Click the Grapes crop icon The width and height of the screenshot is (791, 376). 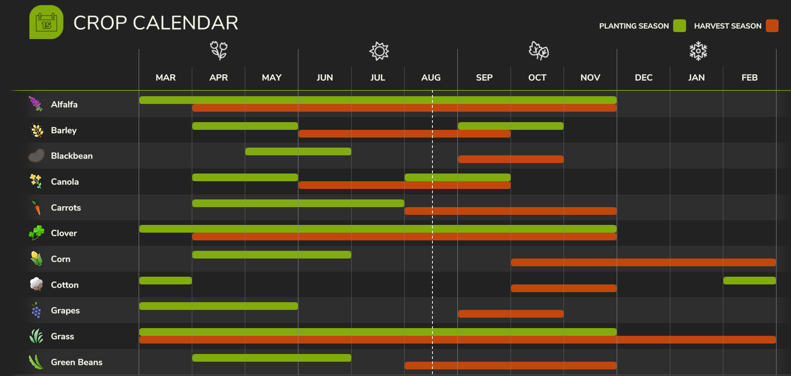click(36, 310)
